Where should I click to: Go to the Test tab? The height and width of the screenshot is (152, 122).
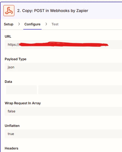pos(55,24)
